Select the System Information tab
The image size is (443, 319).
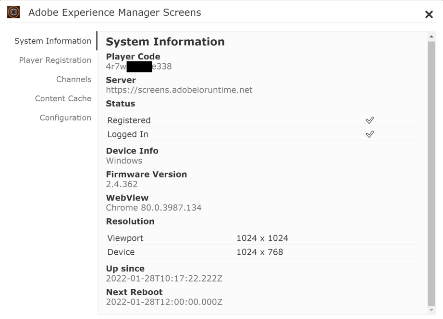point(53,41)
